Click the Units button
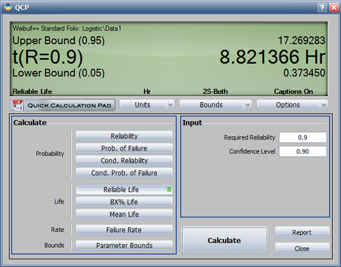This screenshot has width=341, height=267. tap(143, 105)
